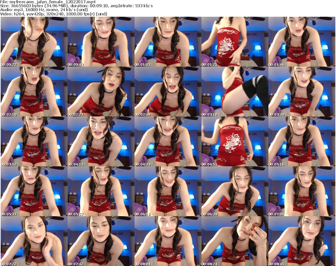Select the thumbnail stamped 00:04:55
336x266 pixels.
pyautogui.click(x=234, y=141)
